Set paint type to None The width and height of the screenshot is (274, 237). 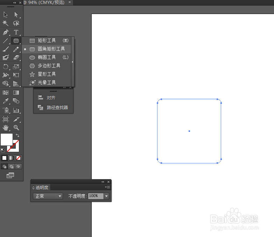pos(18,158)
